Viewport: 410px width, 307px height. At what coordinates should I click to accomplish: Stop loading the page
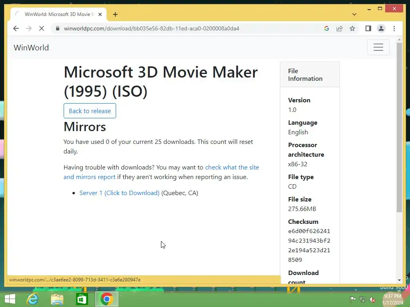(42, 28)
